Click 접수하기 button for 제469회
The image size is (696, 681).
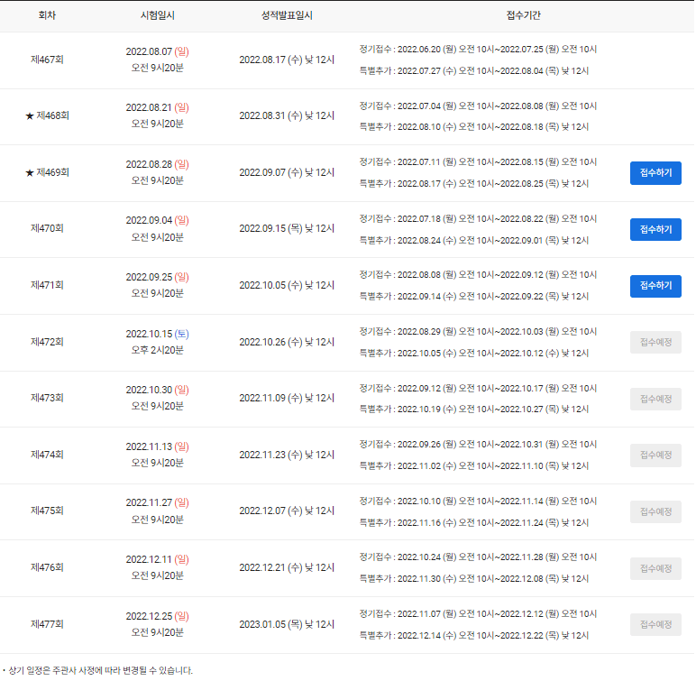(655, 173)
